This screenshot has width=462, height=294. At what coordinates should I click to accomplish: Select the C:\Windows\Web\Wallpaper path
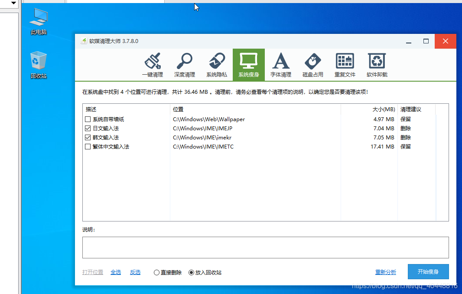[x=209, y=119]
